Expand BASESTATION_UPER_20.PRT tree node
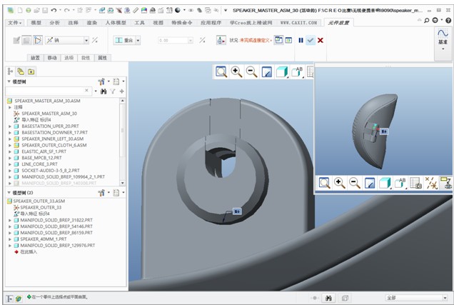Viewport: 454px width, 305px height. click(10, 126)
